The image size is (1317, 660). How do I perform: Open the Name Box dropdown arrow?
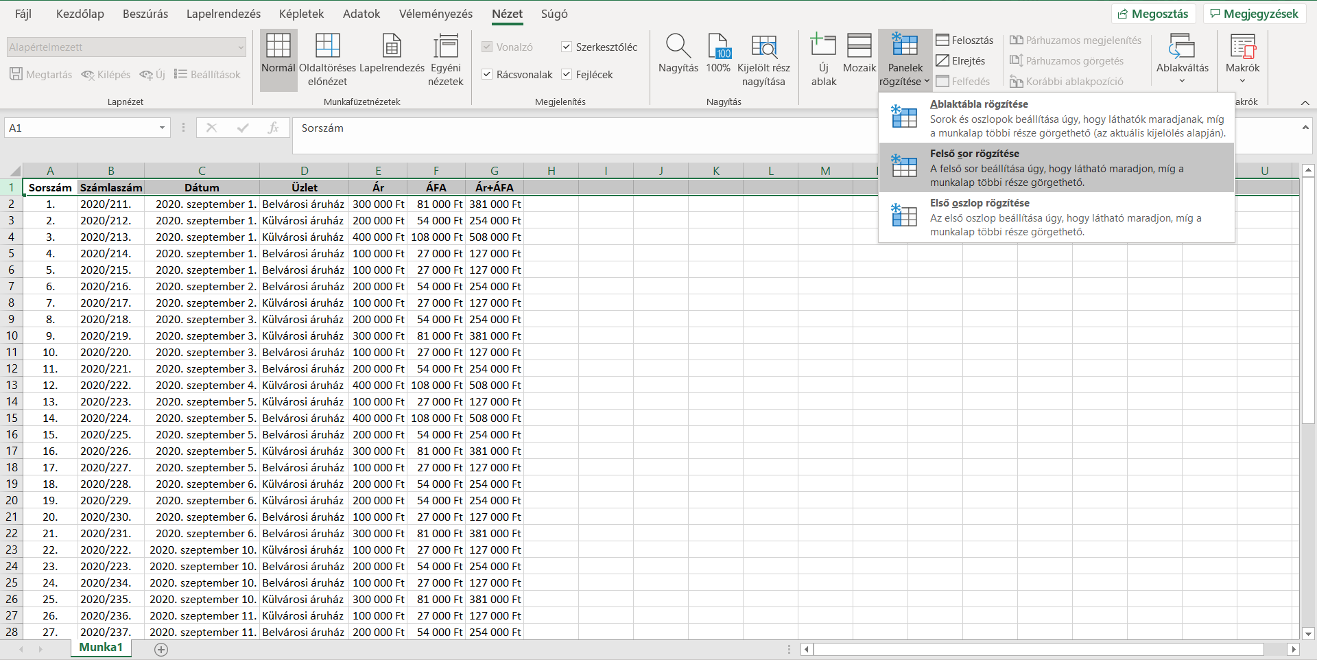click(x=163, y=128)
